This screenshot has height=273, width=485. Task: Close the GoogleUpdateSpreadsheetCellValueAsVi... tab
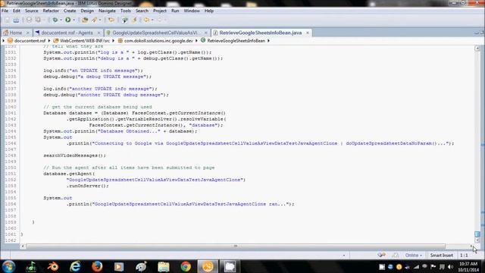(x=206, y=33)
